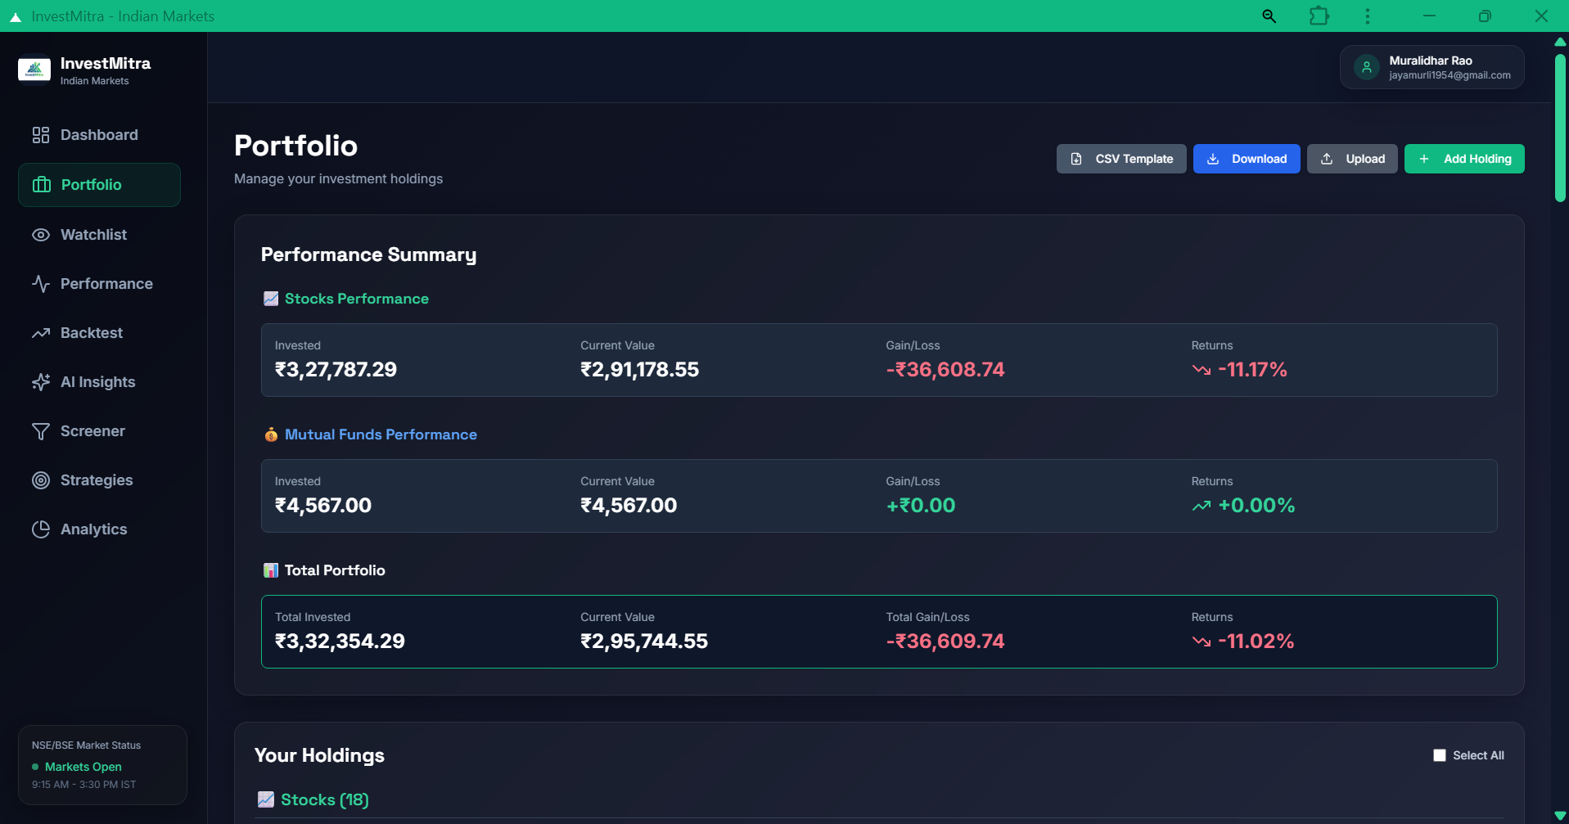This screenshot has height=824, width=1569.
Task: Click the vertical scrollbar down arrow
Action: [1560, 815]
